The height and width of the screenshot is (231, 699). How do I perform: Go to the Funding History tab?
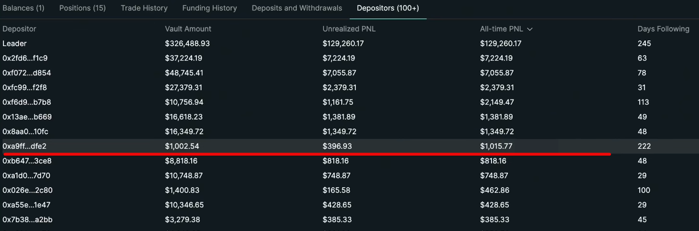click(209, 8)
